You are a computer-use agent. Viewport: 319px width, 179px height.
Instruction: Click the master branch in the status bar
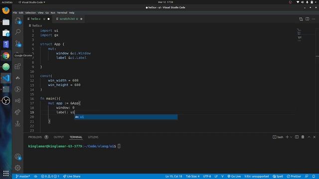click(x=23, y=177)
